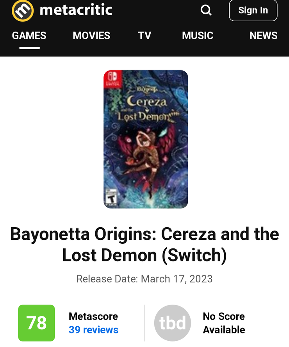Click the Nintendo Switch logo on cover
Viewport: 289px width, 347px height.
112,79
